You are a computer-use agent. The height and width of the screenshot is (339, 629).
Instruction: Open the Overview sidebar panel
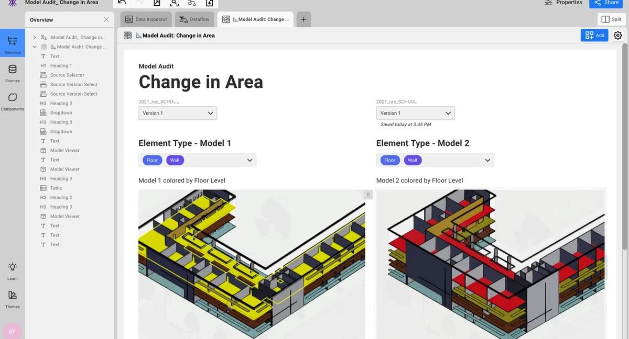pyautogui.click(x=13, y=44)
